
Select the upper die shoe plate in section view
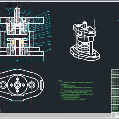pyautogui.click(x=22, y=21)
